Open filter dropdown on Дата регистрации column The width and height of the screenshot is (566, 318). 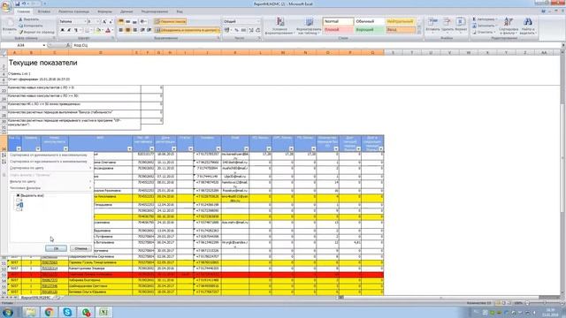pyautogui.click(x=173, y=148)
